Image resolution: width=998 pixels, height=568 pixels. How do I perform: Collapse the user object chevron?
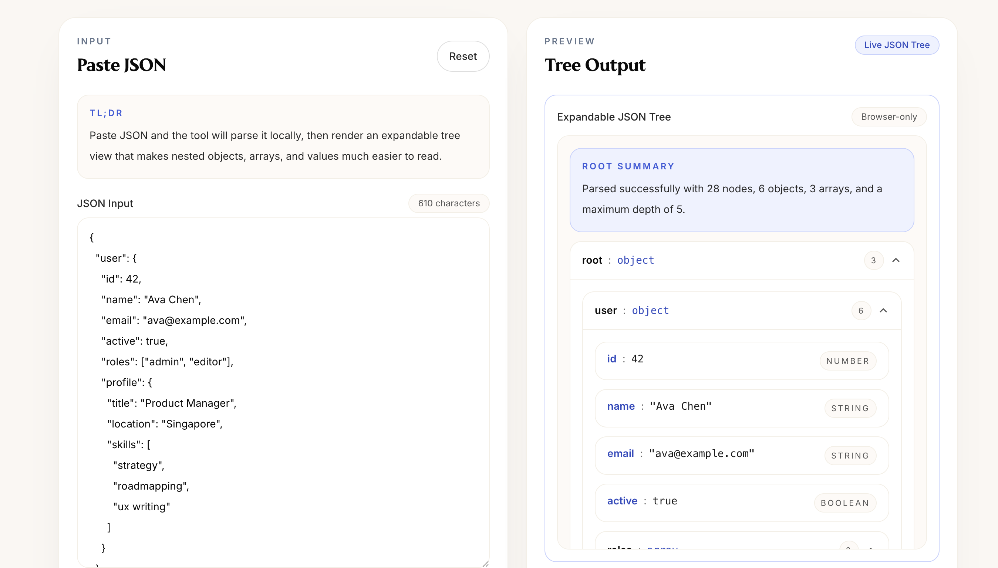point(883,311)
